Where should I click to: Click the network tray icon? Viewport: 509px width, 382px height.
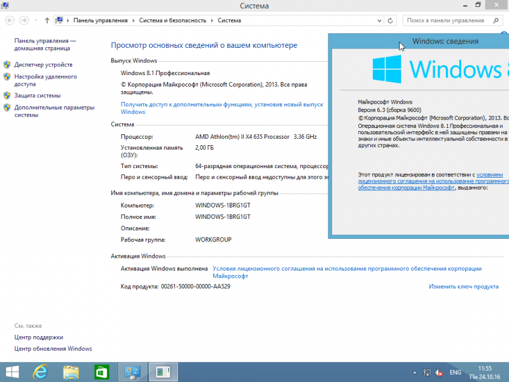pyautogui.click(x=427, y=372)
